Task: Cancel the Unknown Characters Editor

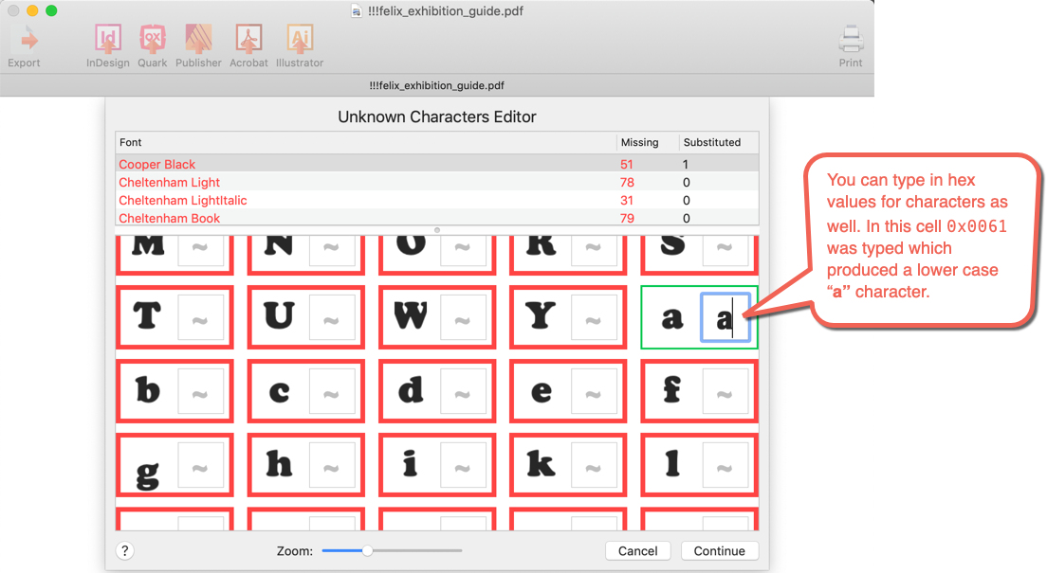Action: click(x=637, y=550)
